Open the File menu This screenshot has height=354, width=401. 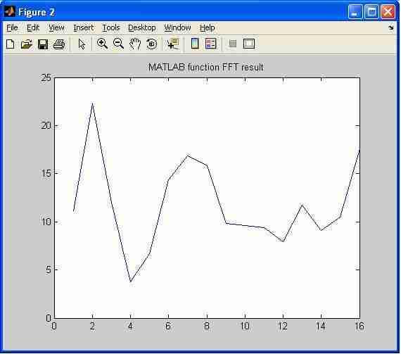point(12,27)
